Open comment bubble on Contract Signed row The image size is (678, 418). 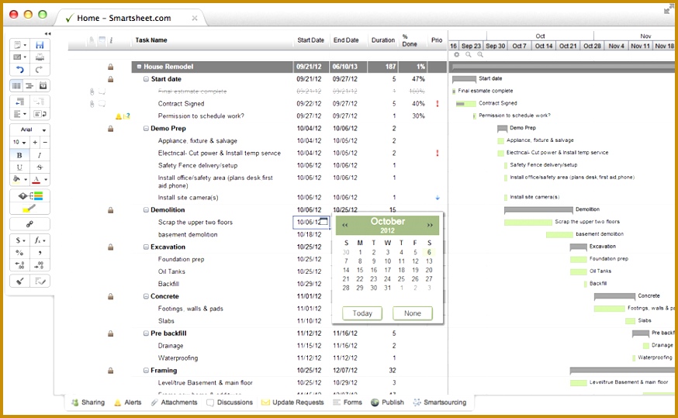[102, 104]
